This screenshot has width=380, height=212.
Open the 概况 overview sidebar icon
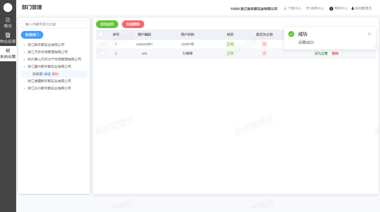pos(8,20)
